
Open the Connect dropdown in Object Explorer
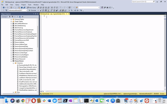[x=4, y=17]
